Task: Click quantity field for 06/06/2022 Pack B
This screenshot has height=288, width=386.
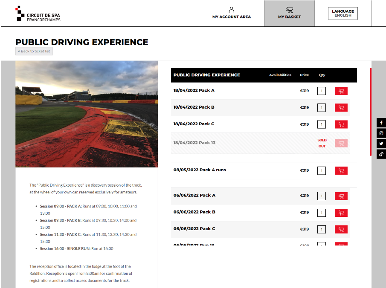Action: pos(321,213)
